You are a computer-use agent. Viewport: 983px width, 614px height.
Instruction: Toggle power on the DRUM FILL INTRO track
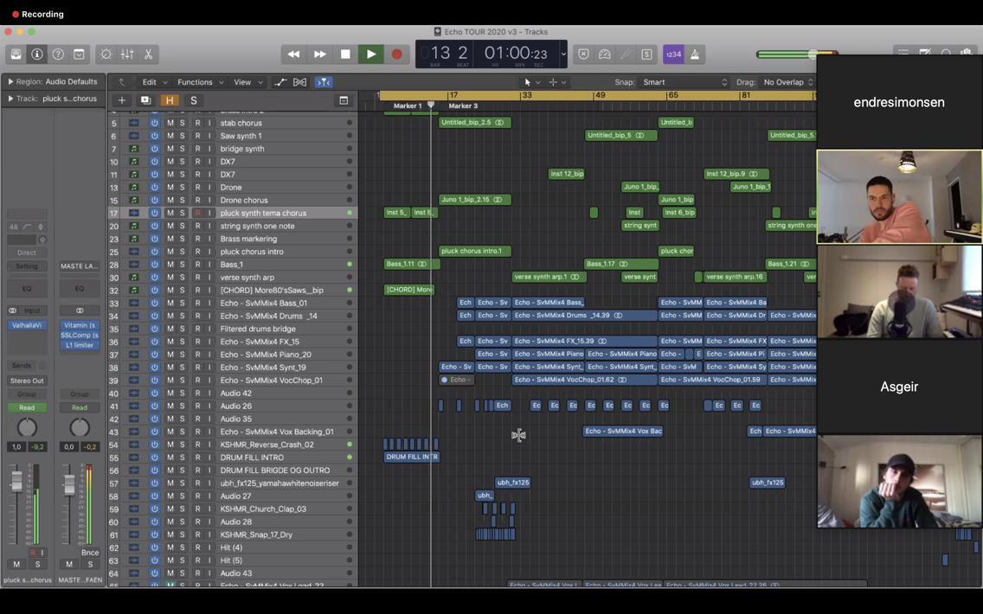(x=154, y=457)
